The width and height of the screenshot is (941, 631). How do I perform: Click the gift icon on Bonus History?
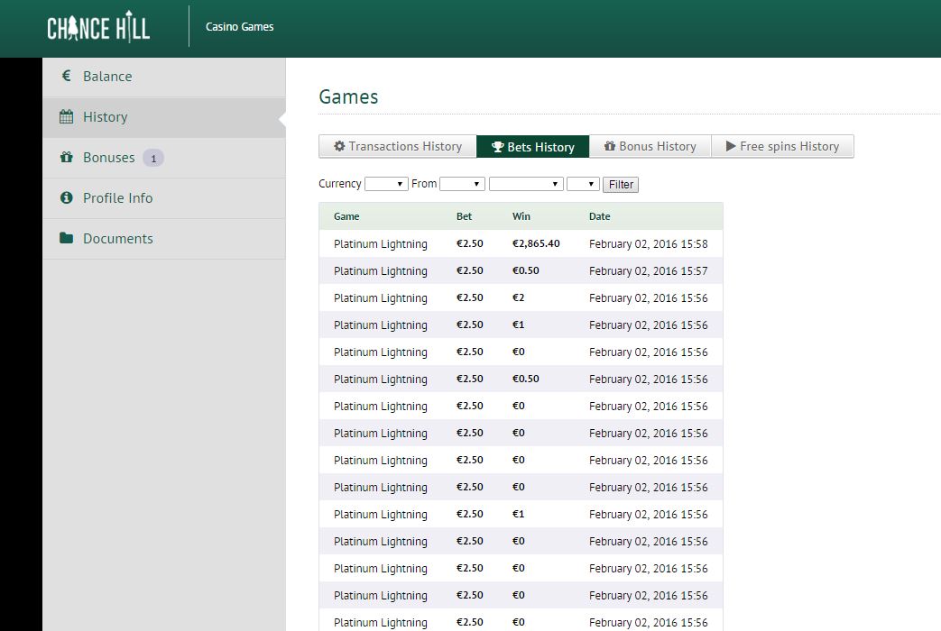(610, 146)
